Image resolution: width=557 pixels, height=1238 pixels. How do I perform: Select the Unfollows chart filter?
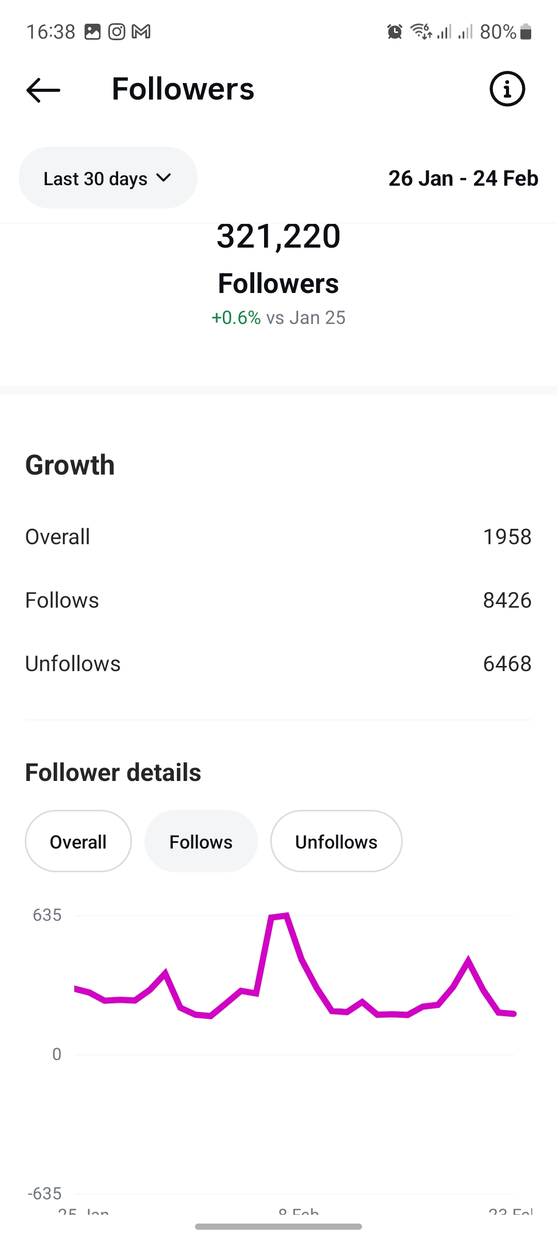pos(336,842)
